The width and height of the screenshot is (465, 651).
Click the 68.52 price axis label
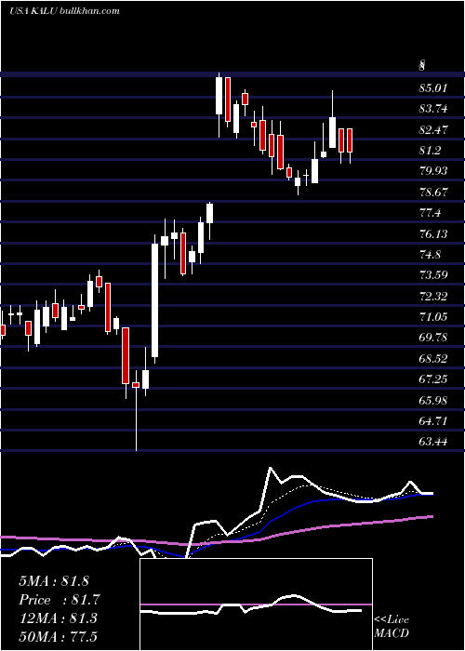point(433,359)
